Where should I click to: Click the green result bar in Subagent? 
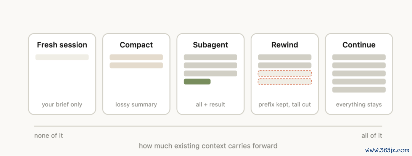click(x=197, y=81)
